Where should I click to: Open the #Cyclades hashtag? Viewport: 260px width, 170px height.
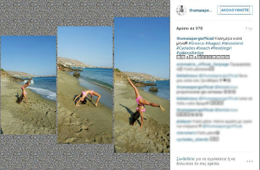tap(186, 48)
